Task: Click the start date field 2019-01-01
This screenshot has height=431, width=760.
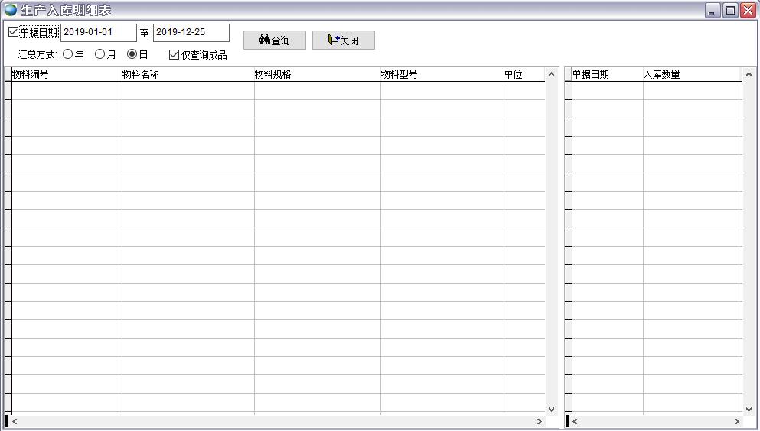Action: [x=98, y=33]
